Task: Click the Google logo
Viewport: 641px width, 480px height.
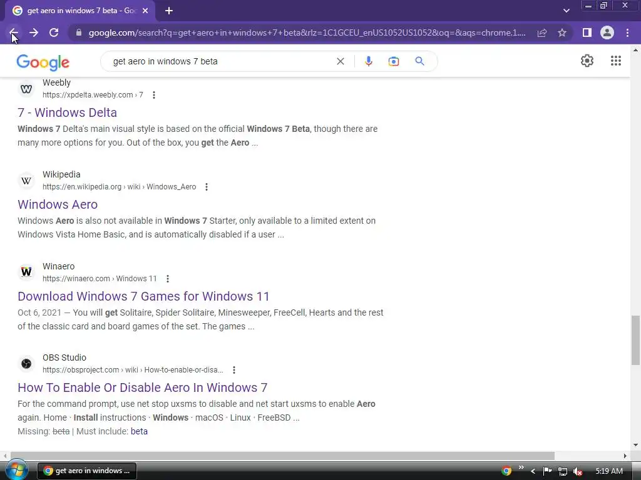Action: click(43, 62)
